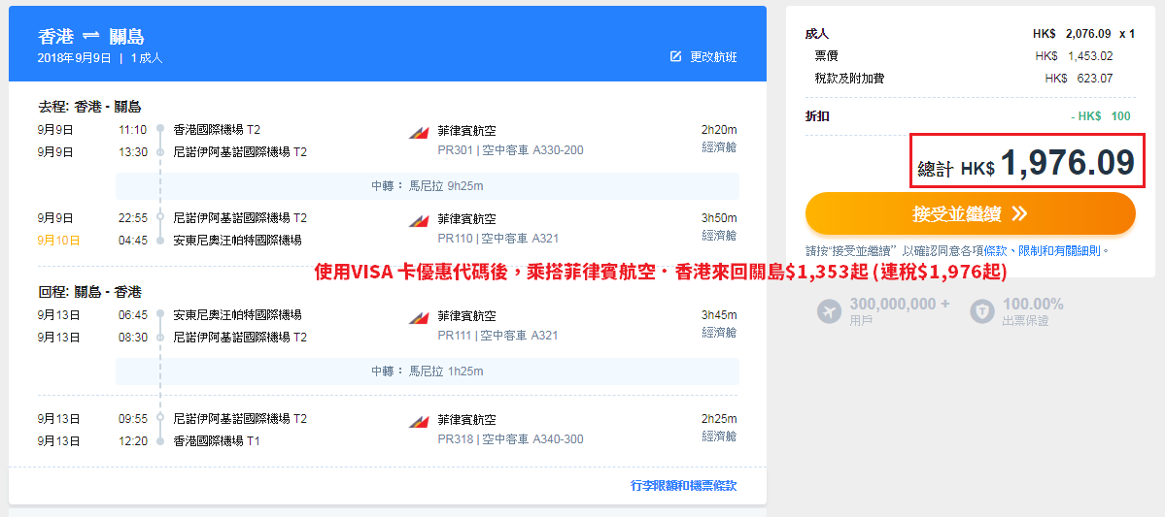The height and width of the screenshot is (517, 1165).
Task: Click the 300,000,000 + 用戶 text
Action: (x=900, y=311)
